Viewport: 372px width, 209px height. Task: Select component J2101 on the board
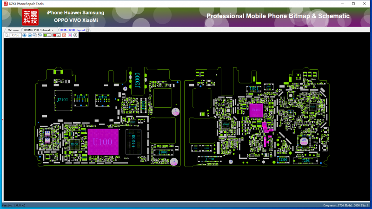coord(81,100)
